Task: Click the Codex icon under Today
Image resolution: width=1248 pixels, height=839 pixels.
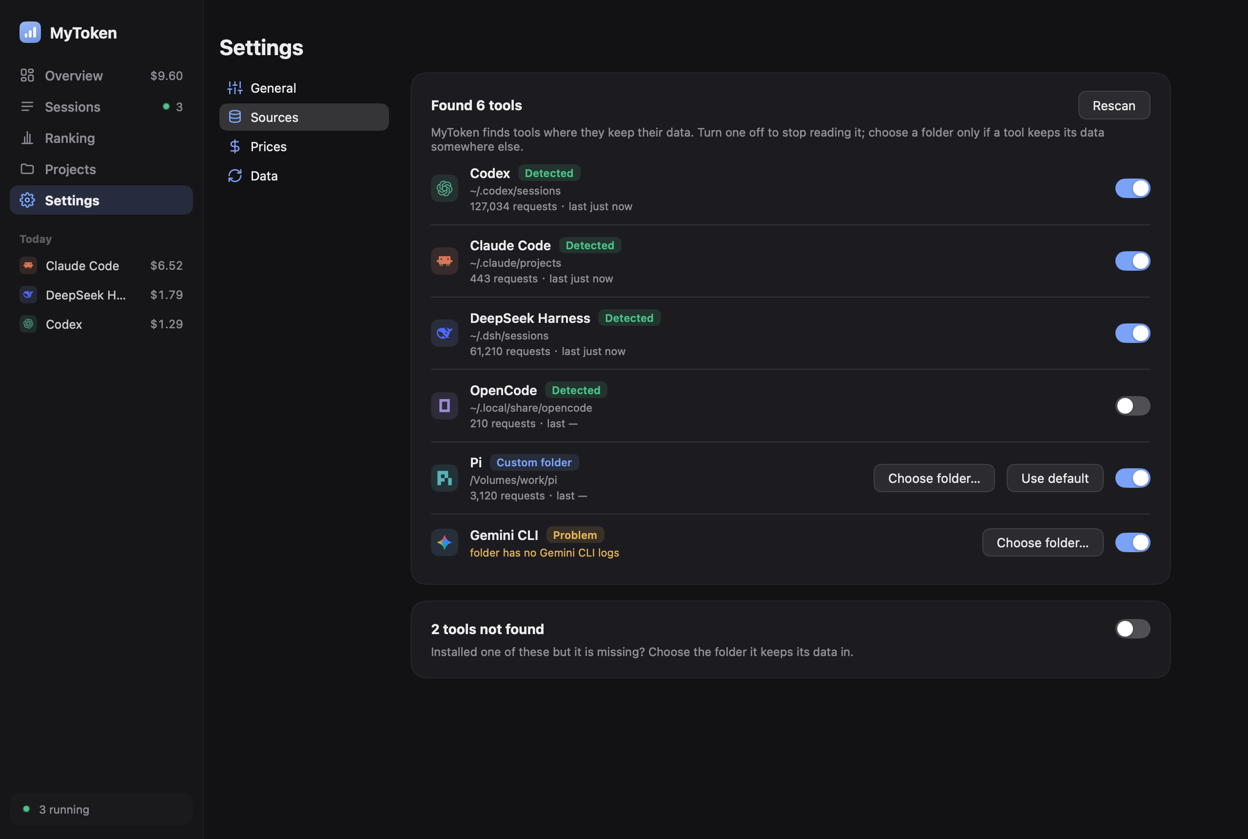Action: tap(28, 324)
